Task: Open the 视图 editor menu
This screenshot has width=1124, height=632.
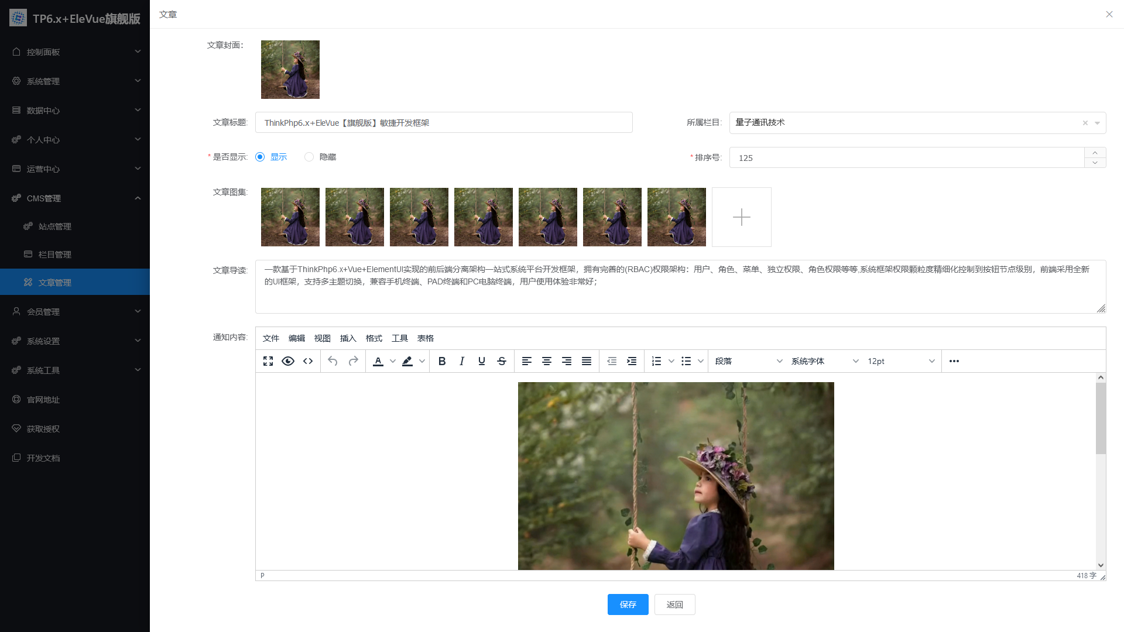Action: 323,338
